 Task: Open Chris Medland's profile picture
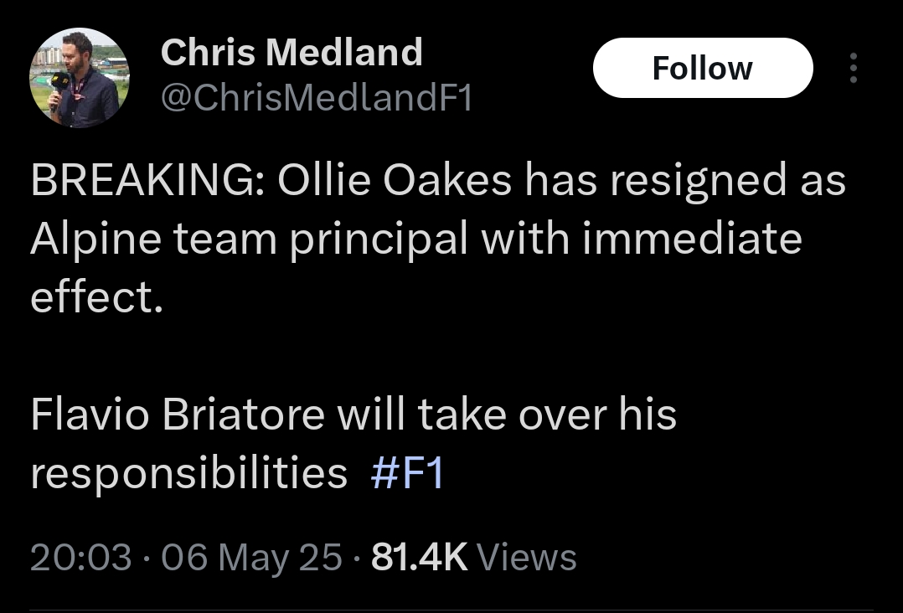pyautogui.click(x=80, y=78)
